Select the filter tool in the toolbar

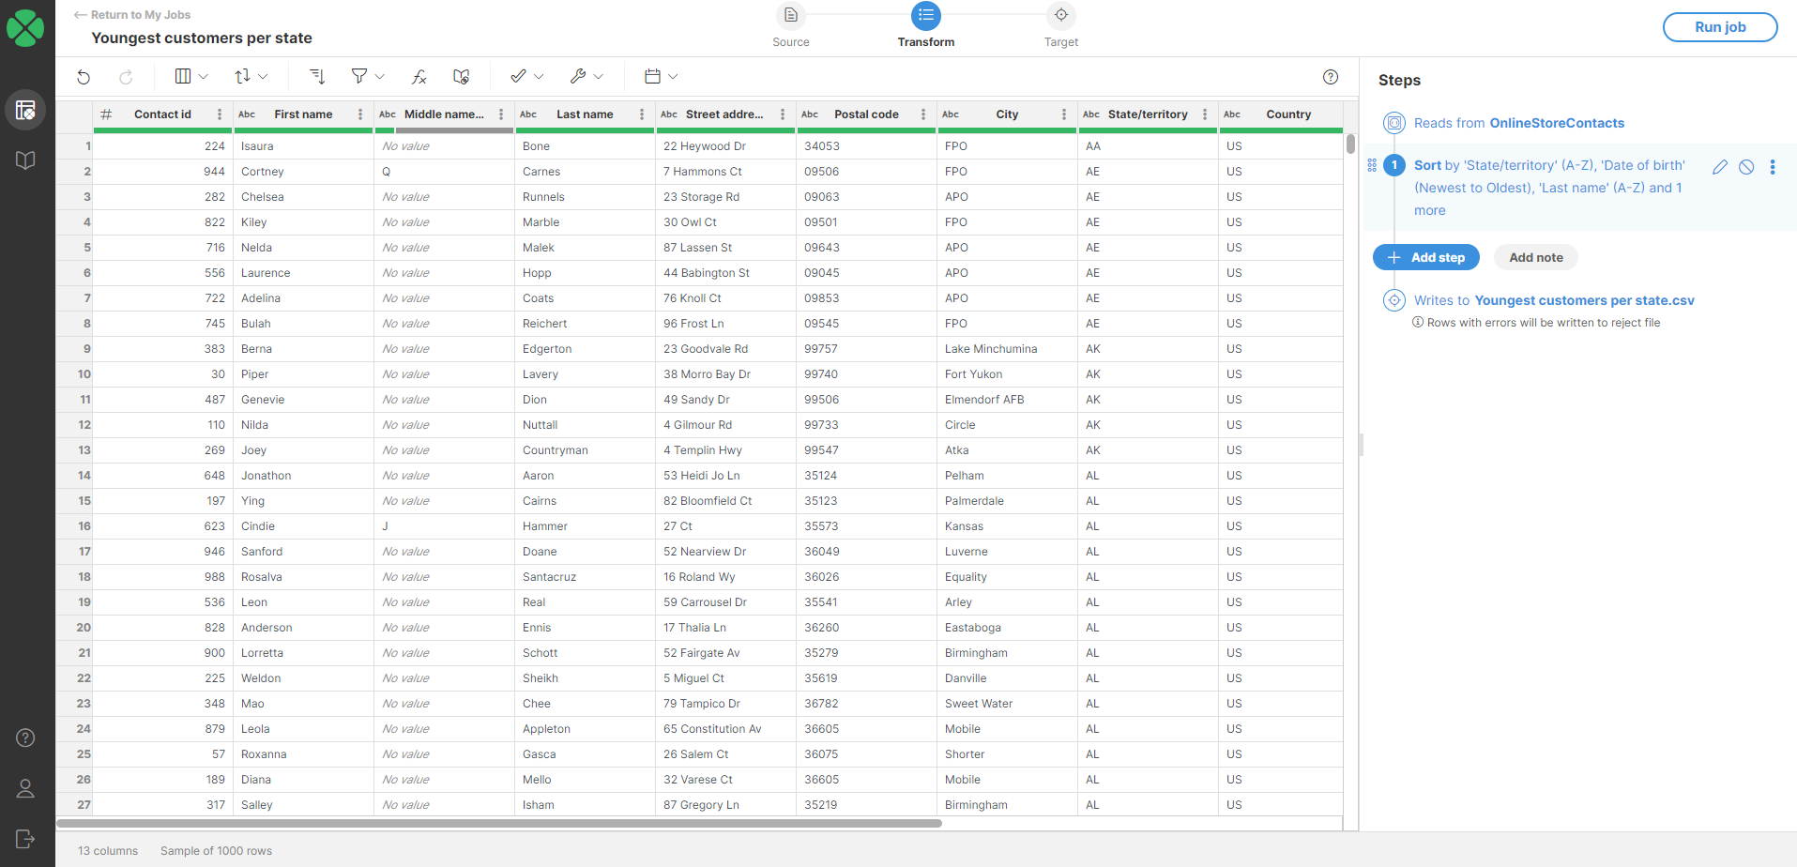tap(360, 76)
